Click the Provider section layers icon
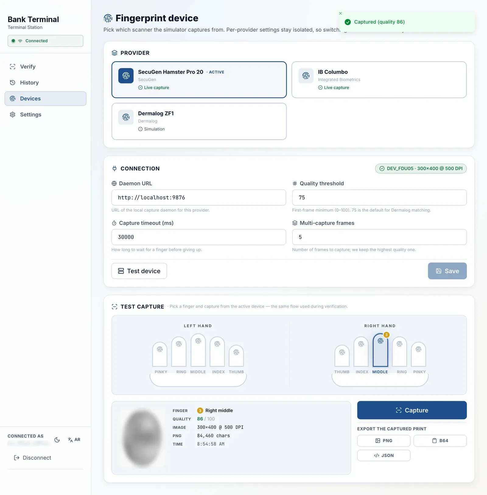This screenshot has width=487, height=495. 114,53
